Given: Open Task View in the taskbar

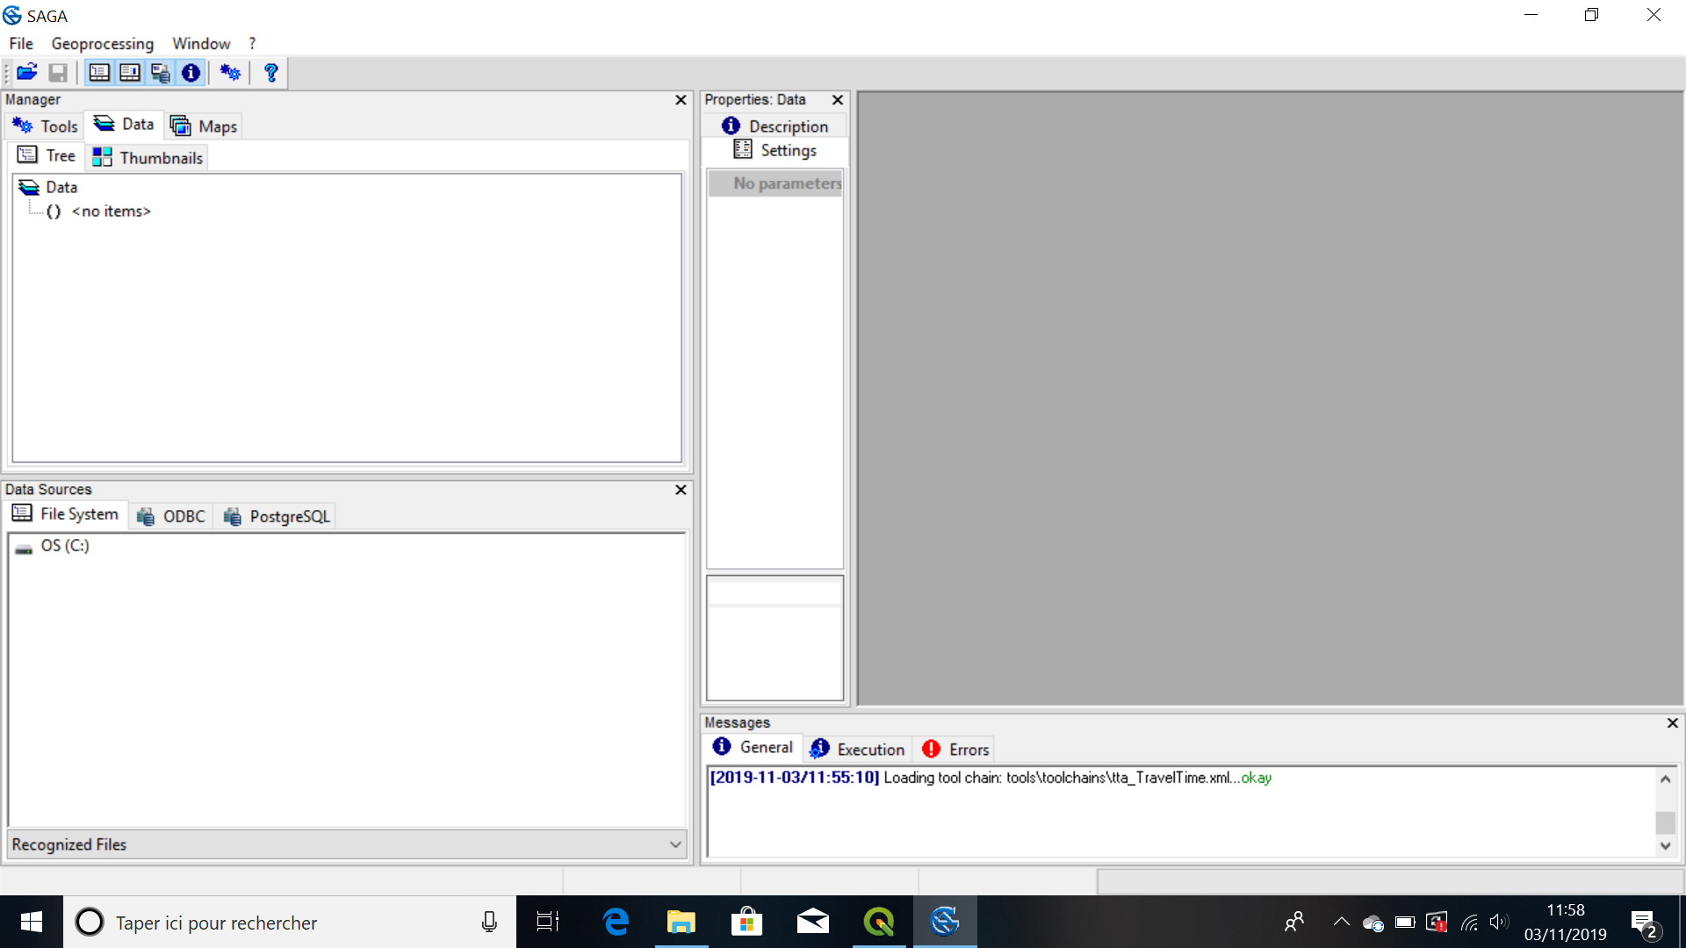Looking at the screenshot, I should [548, 922].
